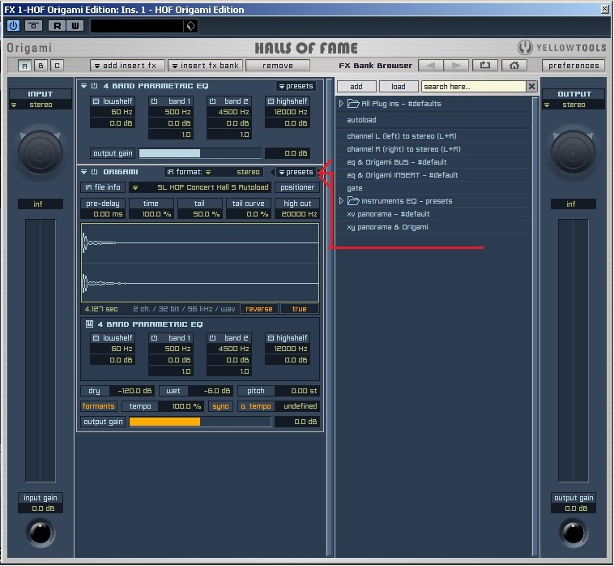Click the browser vertical scrollbar
This screenshot has width=614, height=566.
[x=535, y=326]
